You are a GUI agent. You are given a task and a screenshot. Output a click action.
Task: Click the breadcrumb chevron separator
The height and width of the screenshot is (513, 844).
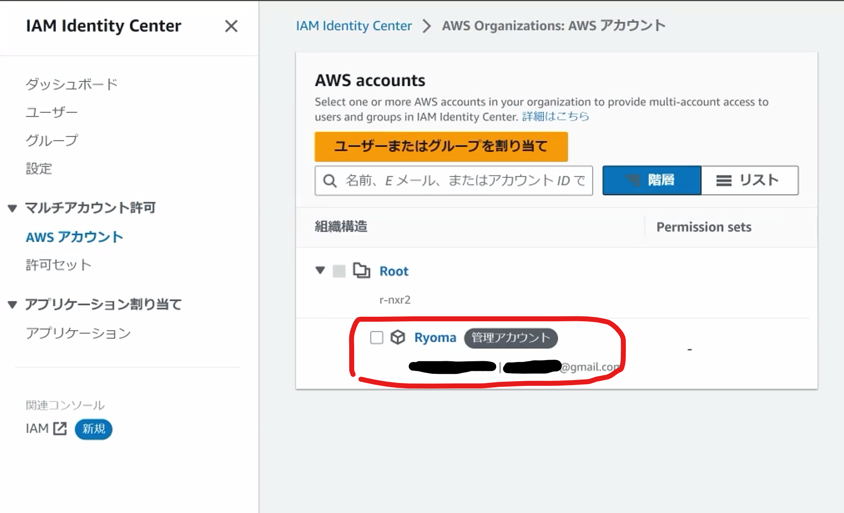coord(426,26)
